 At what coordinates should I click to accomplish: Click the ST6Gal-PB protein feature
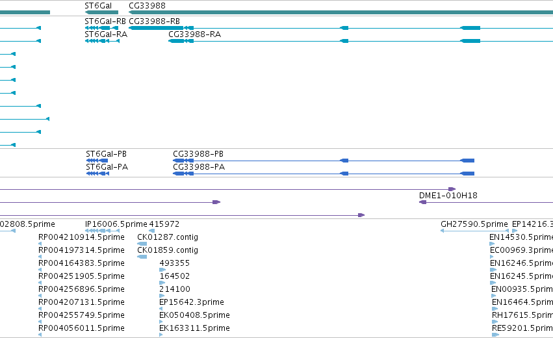click(x=97, y=161)
